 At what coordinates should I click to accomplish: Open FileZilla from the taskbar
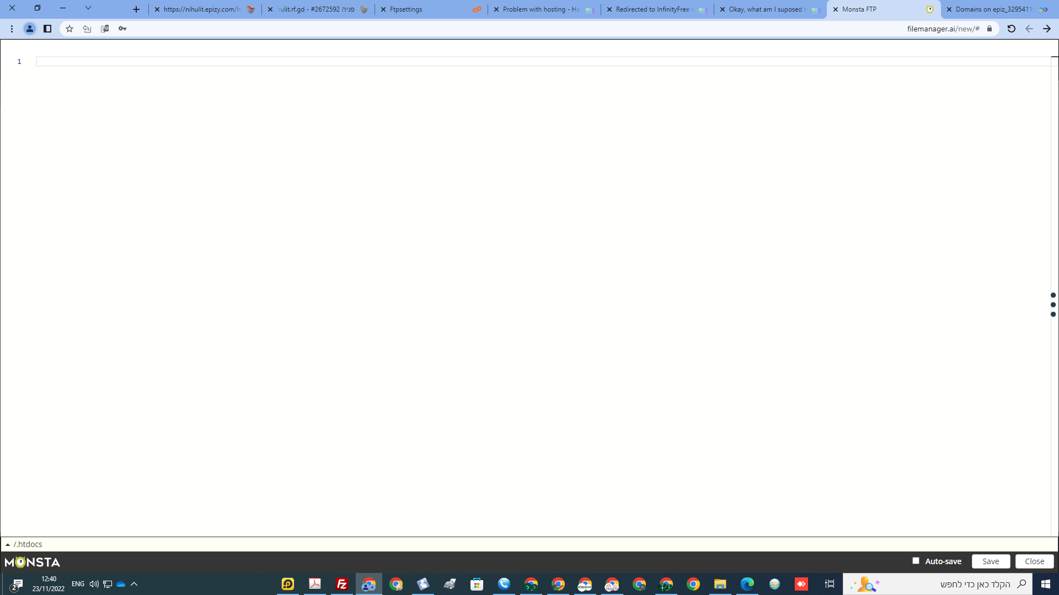tap(342, 584)
